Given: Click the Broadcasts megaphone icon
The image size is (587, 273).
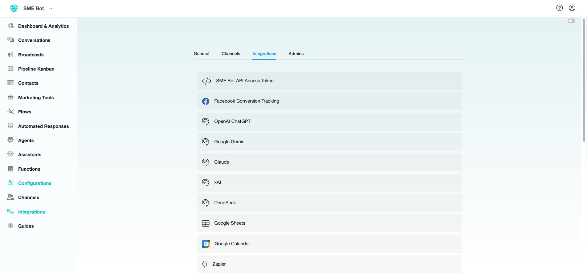Looking at the screenshot, I should tap(10, 55).
